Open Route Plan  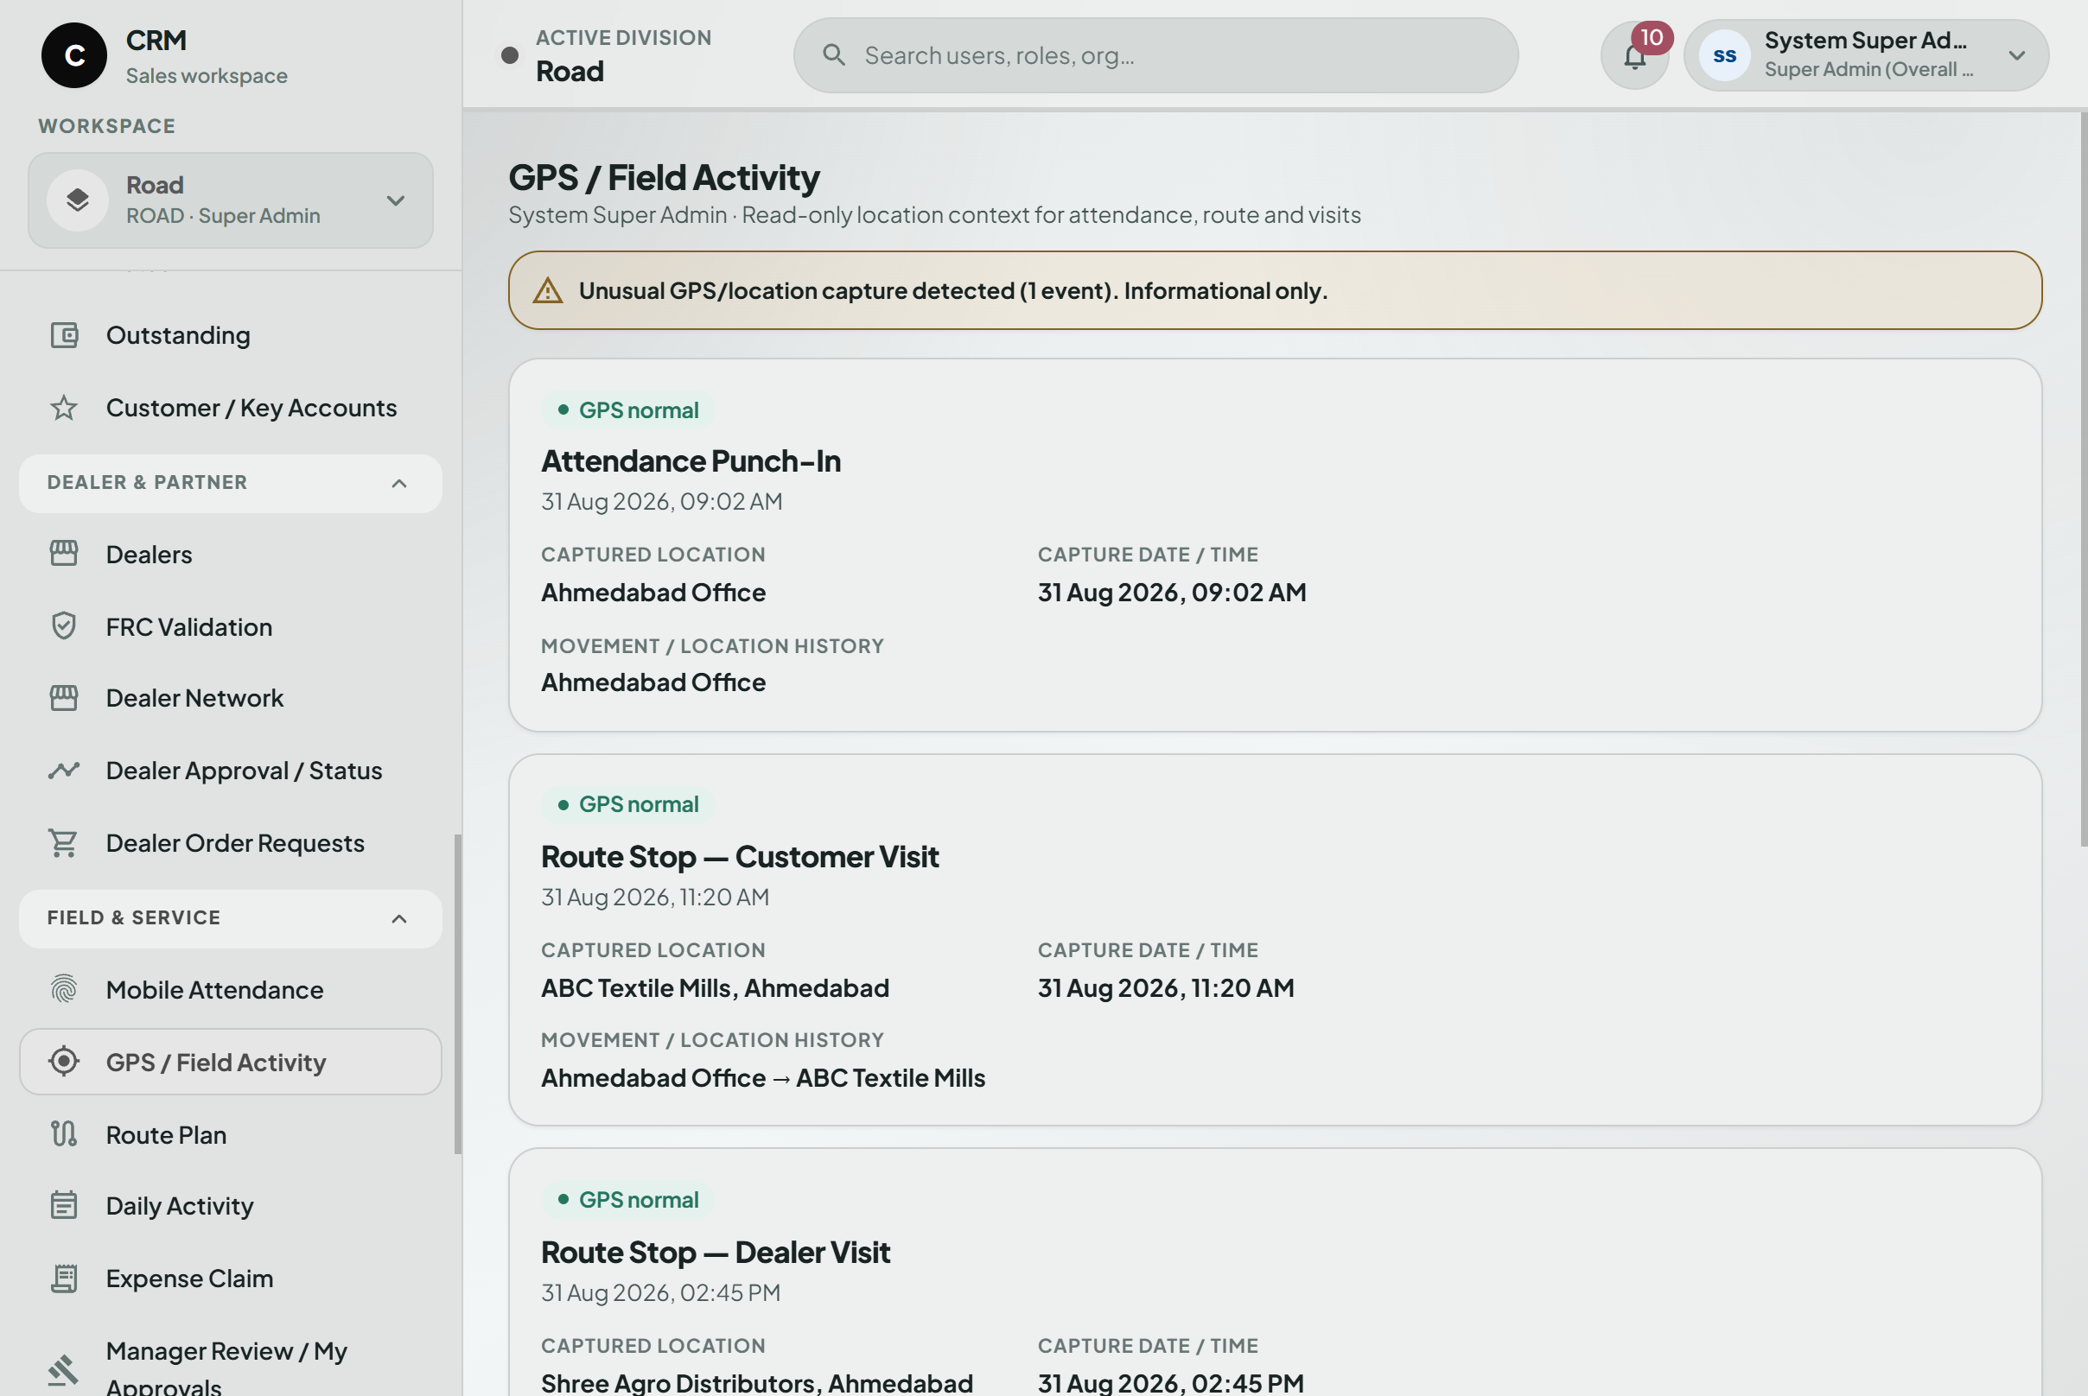(x=231, y=1134)
